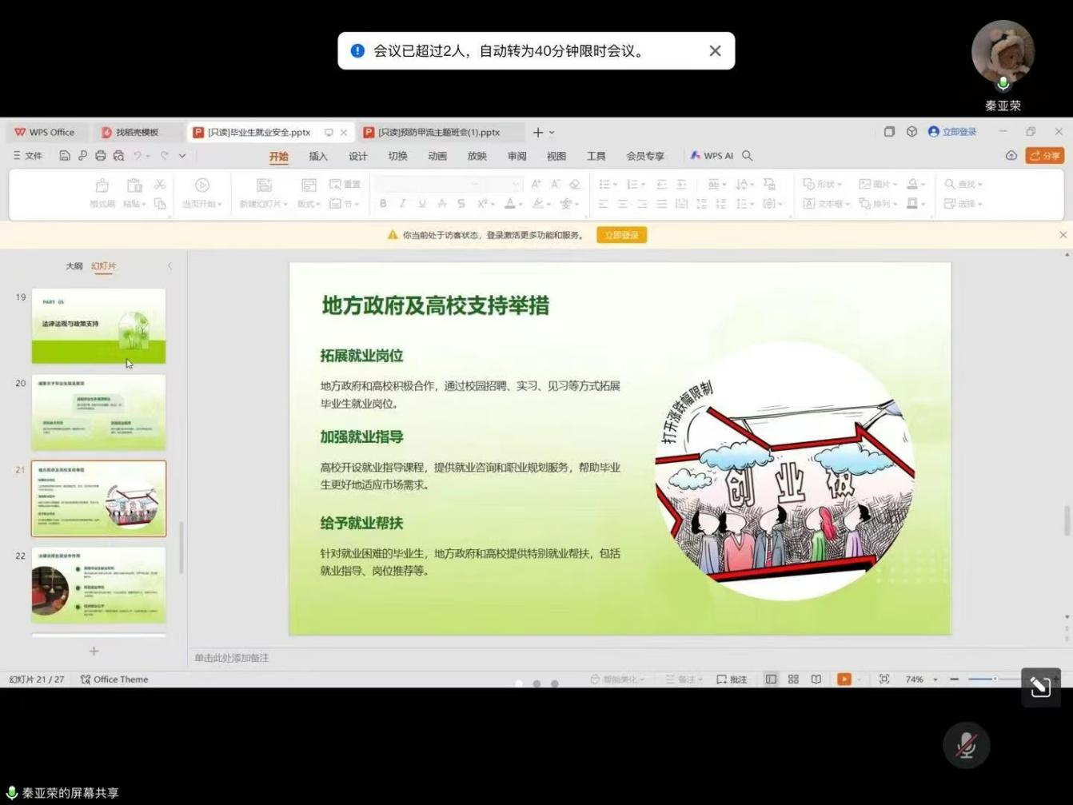Click orange 立即登录 button in banner
Viewport: 1073px width, 805px height.
click(621, 235)
